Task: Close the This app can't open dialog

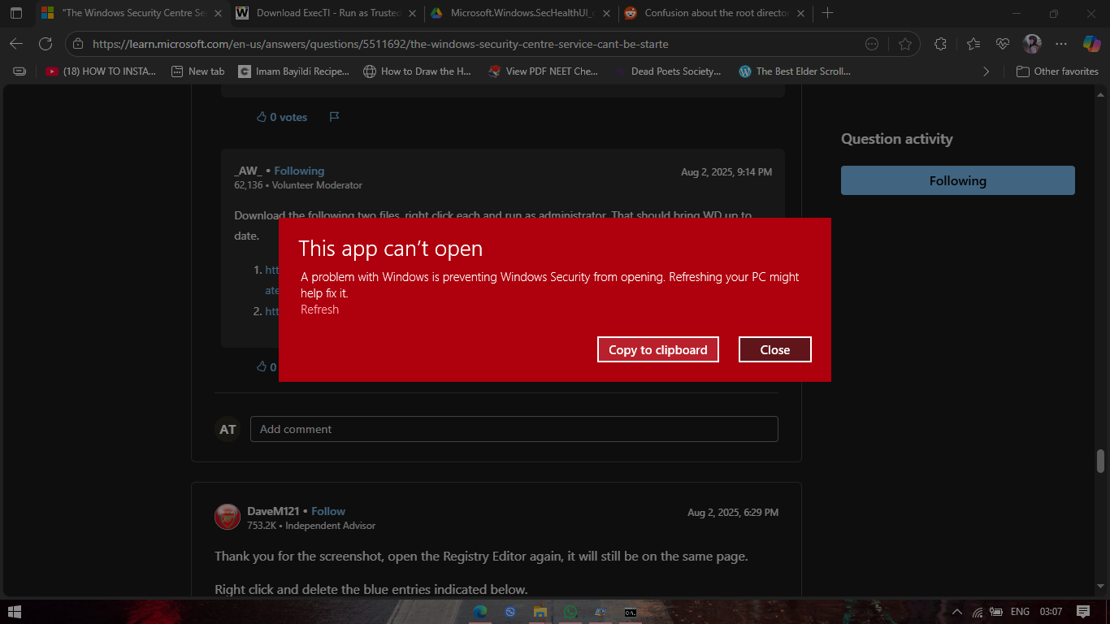Action: tap(775, 349)
